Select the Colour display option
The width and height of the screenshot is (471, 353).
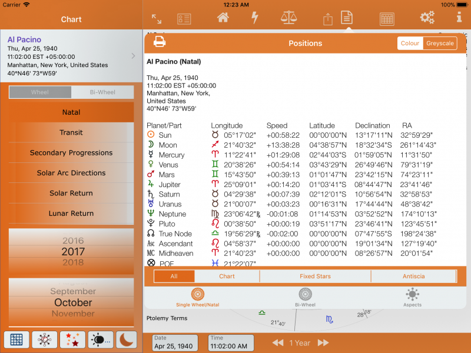410,44
